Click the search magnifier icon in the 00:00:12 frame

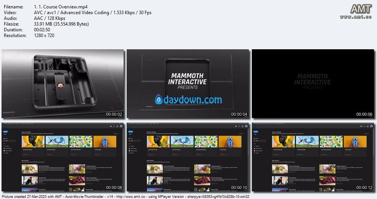click(364, 126)
